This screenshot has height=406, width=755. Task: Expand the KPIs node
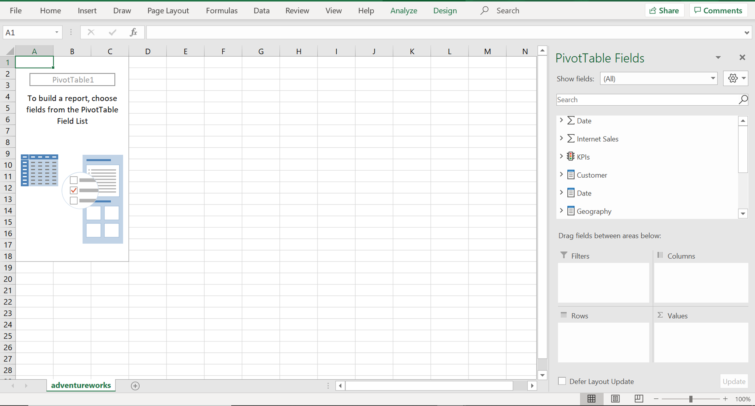(561, 156)
